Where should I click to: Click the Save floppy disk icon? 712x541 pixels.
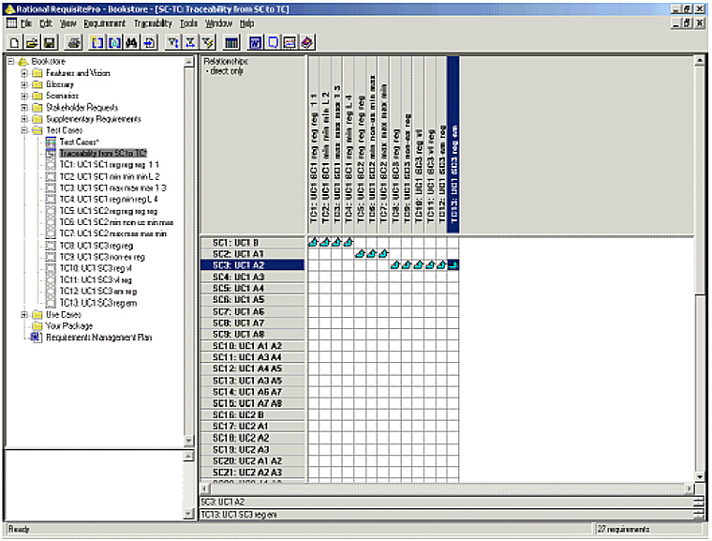tap(49, 43)
